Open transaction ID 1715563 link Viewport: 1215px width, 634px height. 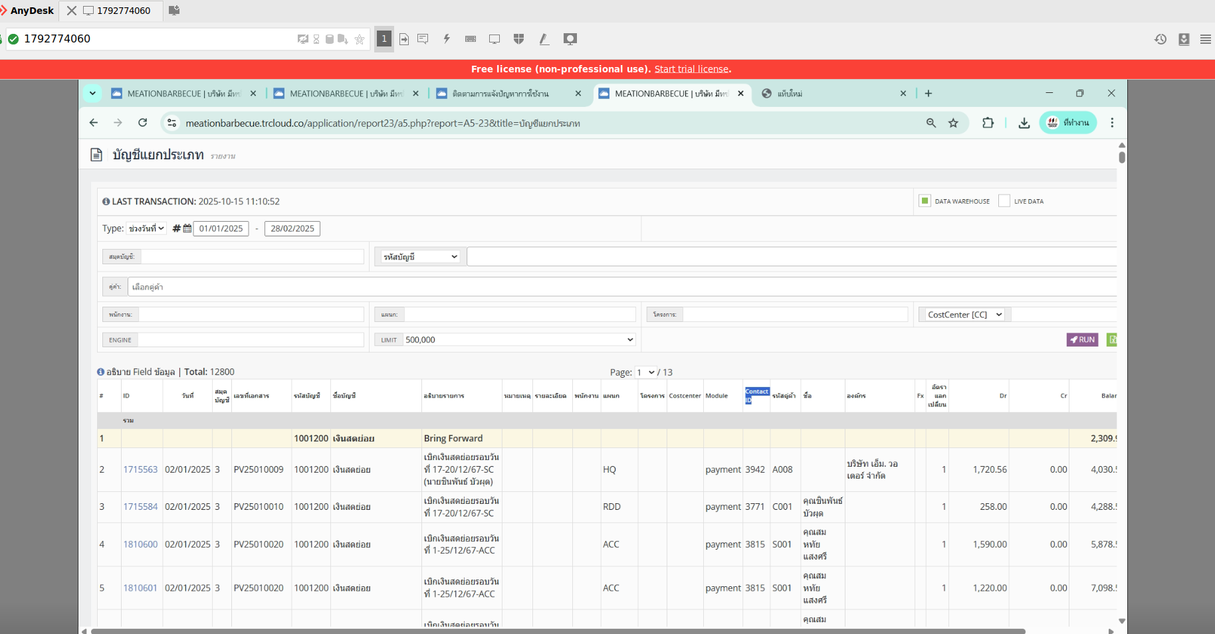click(x=140, y=469)
